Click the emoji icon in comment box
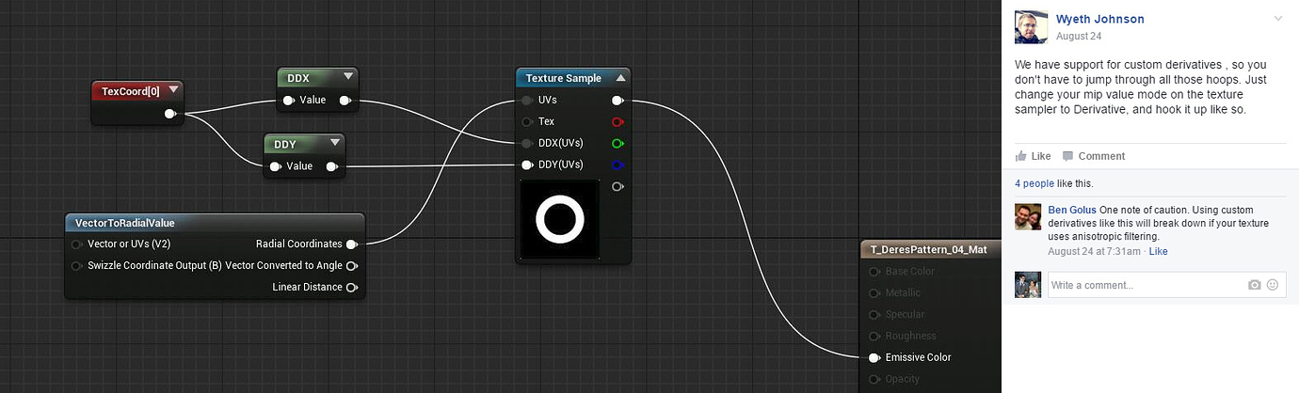1299x393 pixels. pos(1273,285)
